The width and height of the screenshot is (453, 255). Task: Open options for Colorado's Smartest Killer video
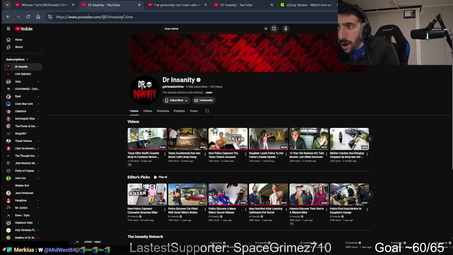coord(165,210)
